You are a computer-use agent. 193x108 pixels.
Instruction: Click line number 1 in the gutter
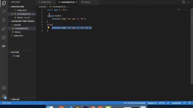(x=42, y=10)
